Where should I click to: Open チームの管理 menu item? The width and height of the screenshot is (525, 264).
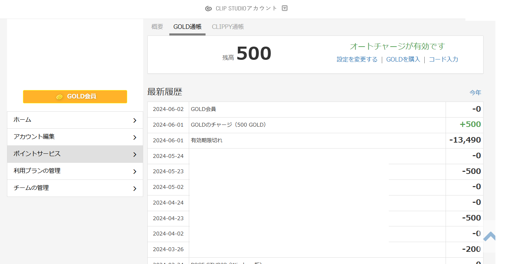pyautogui.click(x=75, y=188)
